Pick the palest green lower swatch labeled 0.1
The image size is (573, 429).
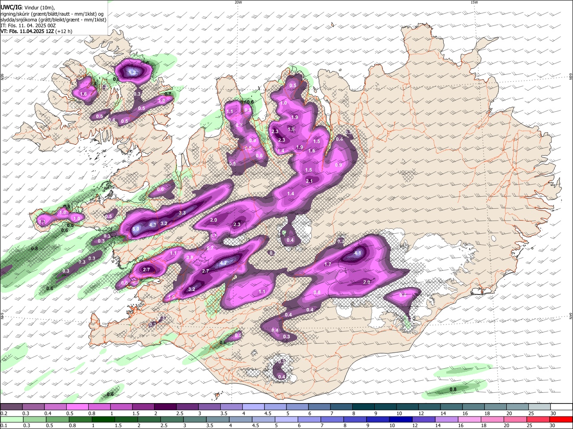11,419
